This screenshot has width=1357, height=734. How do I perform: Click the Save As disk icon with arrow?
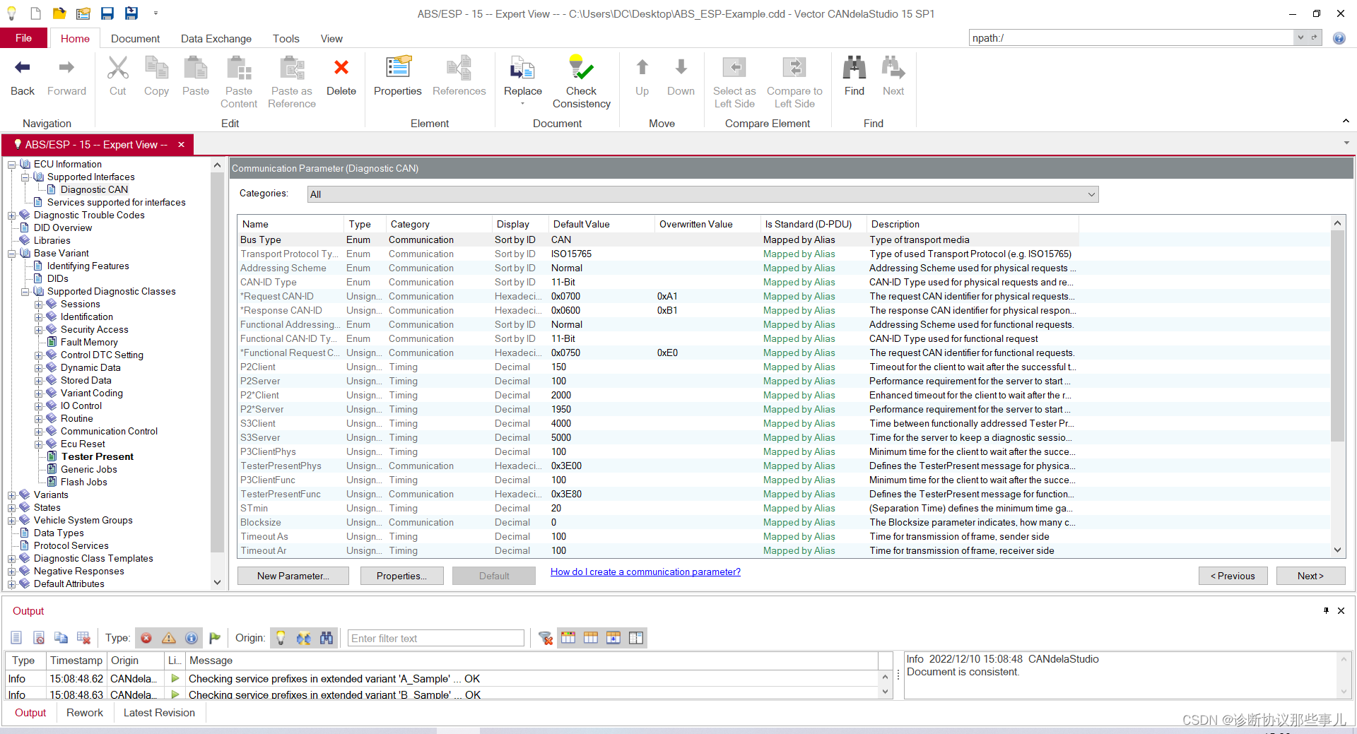[x=131, y=13]
